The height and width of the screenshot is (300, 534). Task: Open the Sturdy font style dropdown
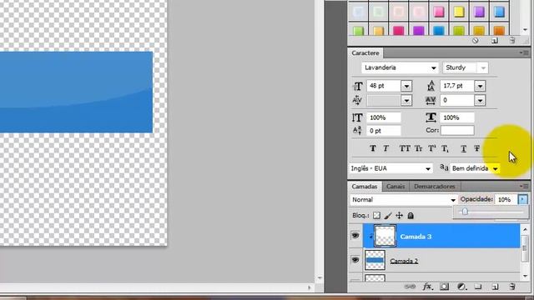[x=483, y=67]
